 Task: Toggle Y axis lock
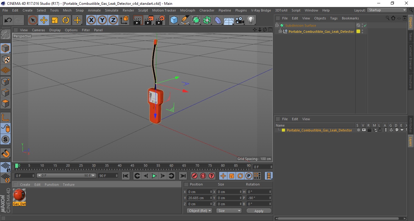tap(102, 20)
